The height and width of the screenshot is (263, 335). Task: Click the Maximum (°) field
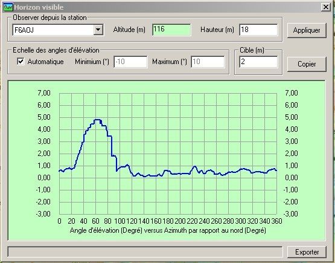208,62
